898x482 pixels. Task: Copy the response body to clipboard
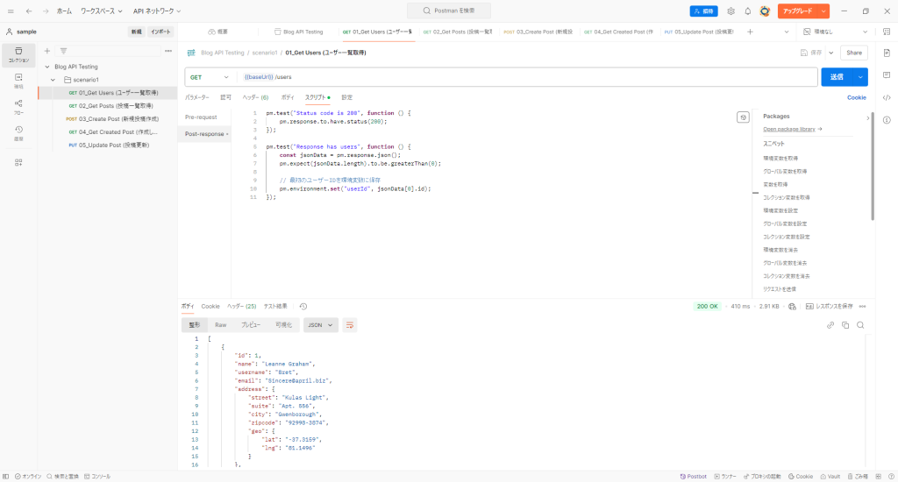845,324
